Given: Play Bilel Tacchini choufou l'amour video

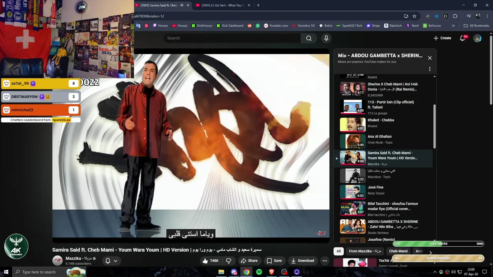Looking at the screenshot, I should click(383, 209).
